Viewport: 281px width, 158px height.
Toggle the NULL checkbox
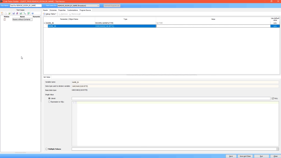pyautogui.click(x=273, y=98)
